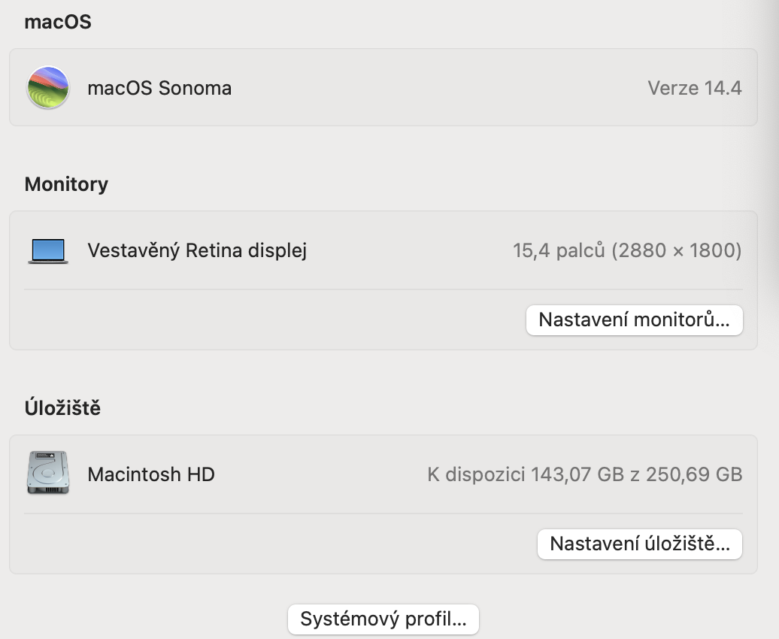Click the 14.4 version number

click(x=723, y=88)
